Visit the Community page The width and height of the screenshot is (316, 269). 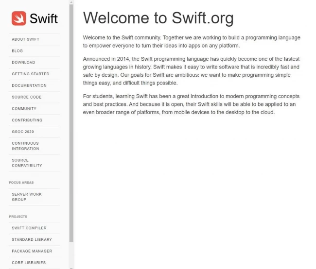(24, 109)
